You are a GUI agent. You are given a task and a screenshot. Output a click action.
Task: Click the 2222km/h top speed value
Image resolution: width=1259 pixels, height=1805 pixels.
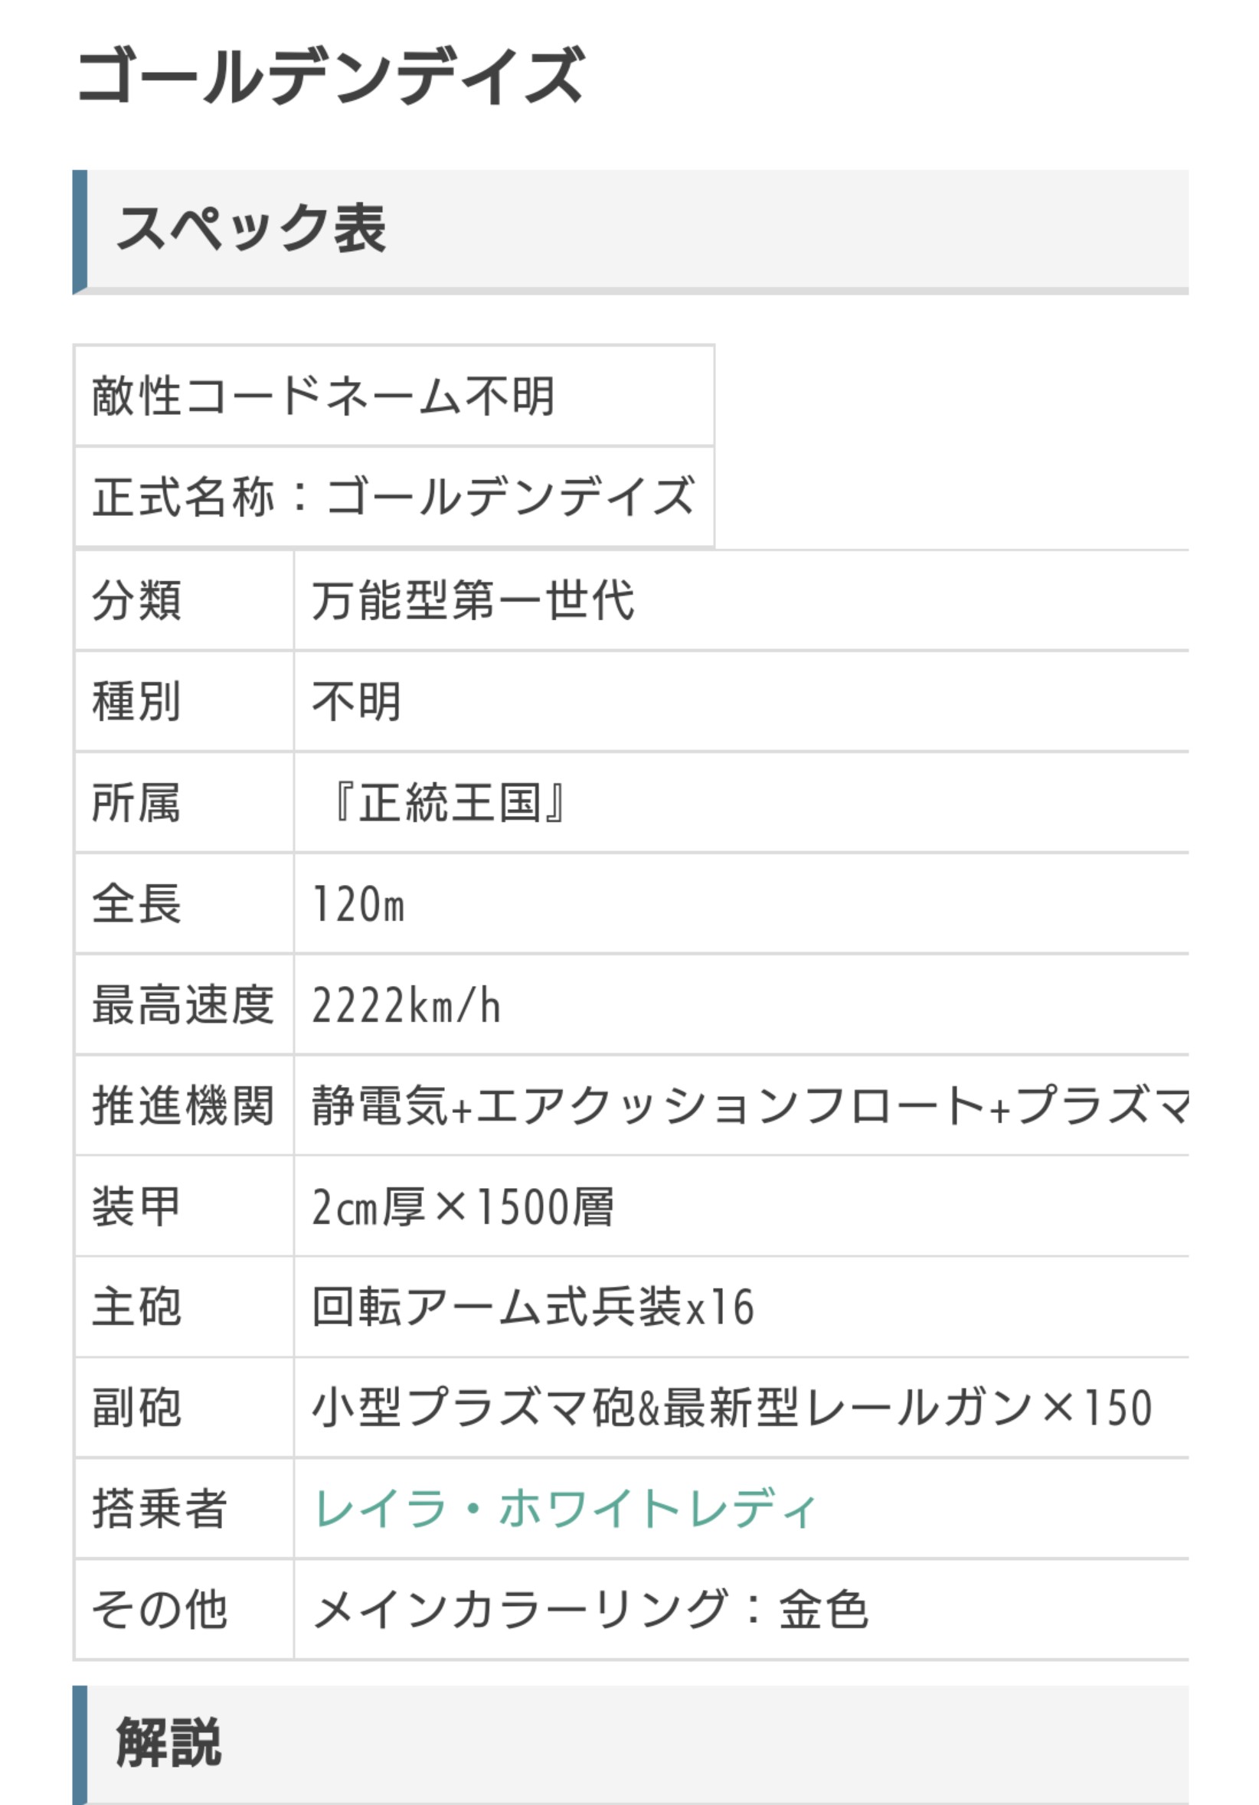point(406,1005)
